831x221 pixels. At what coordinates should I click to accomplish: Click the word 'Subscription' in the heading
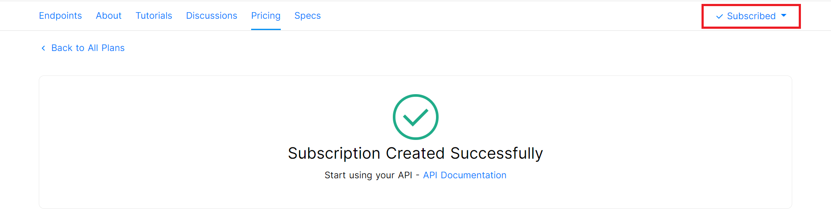coord(334,153)
